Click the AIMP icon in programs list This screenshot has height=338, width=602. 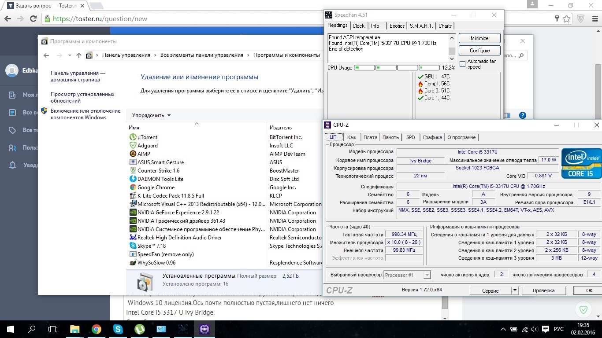point(133,154)
